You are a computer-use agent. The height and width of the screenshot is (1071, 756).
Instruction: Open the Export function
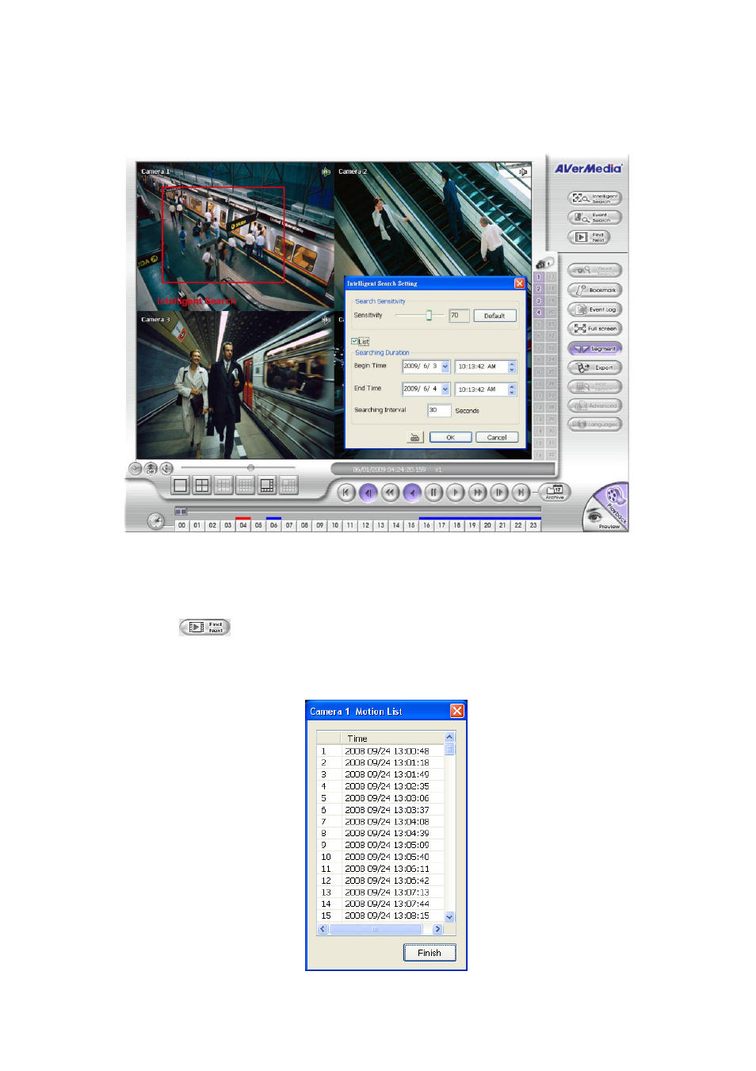coord(595,367)
